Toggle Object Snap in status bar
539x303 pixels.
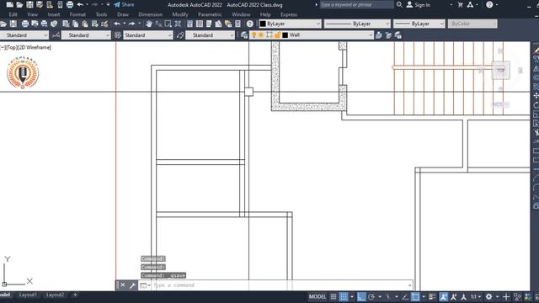click(415, 296)
